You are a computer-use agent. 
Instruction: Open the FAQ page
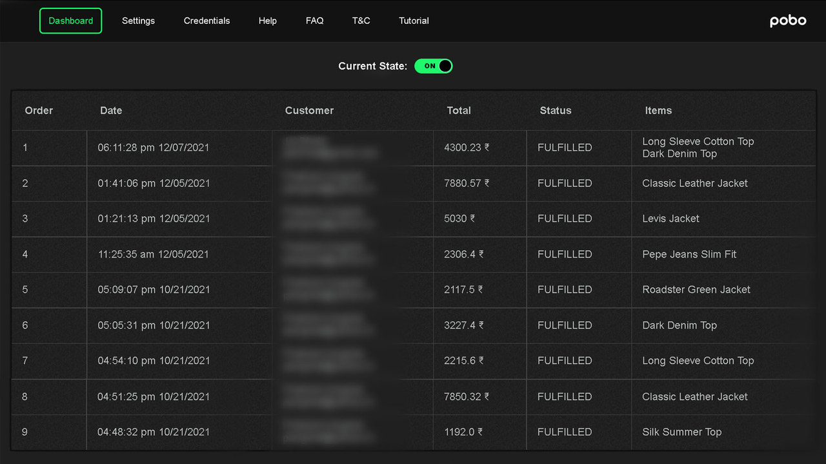314,21
